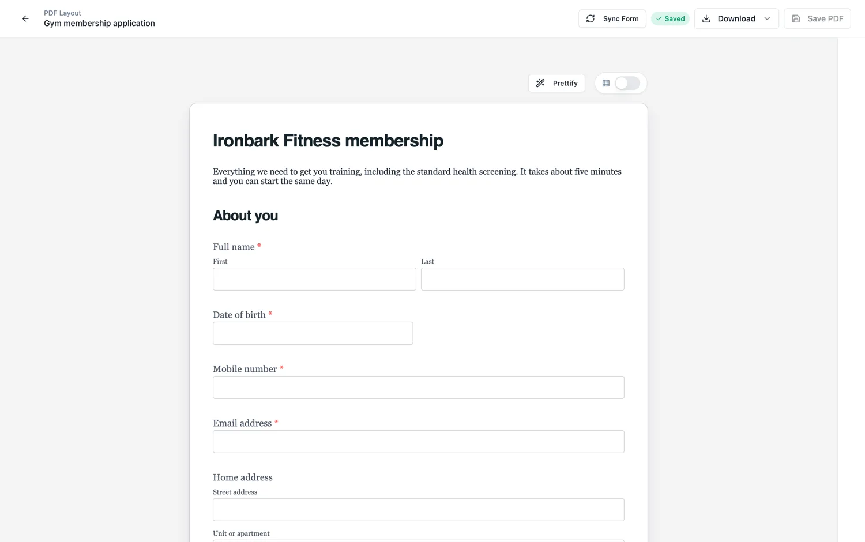Click the green Saved checkmark badge
The image size is (865, 542).
pyautogui.click(x=670, y=18)
